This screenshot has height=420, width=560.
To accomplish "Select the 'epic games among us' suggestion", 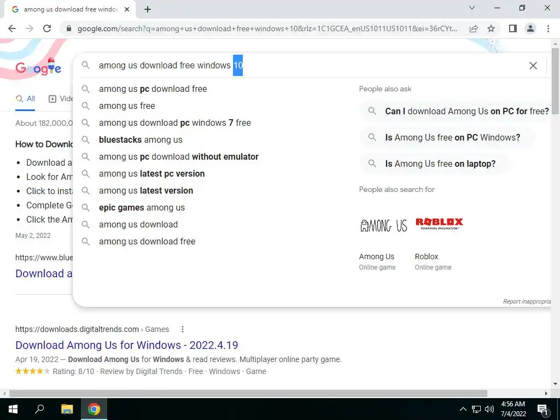I will click(x=142, y=207).
